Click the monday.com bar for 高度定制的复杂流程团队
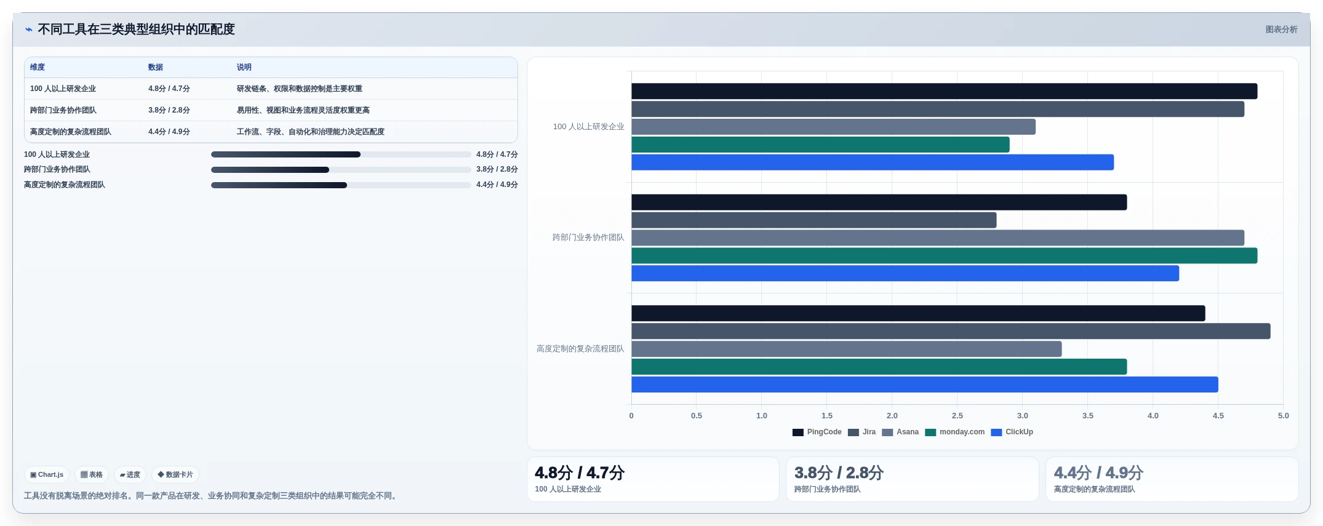This screenshot has width=1323, height=526. tap(879, 367)
